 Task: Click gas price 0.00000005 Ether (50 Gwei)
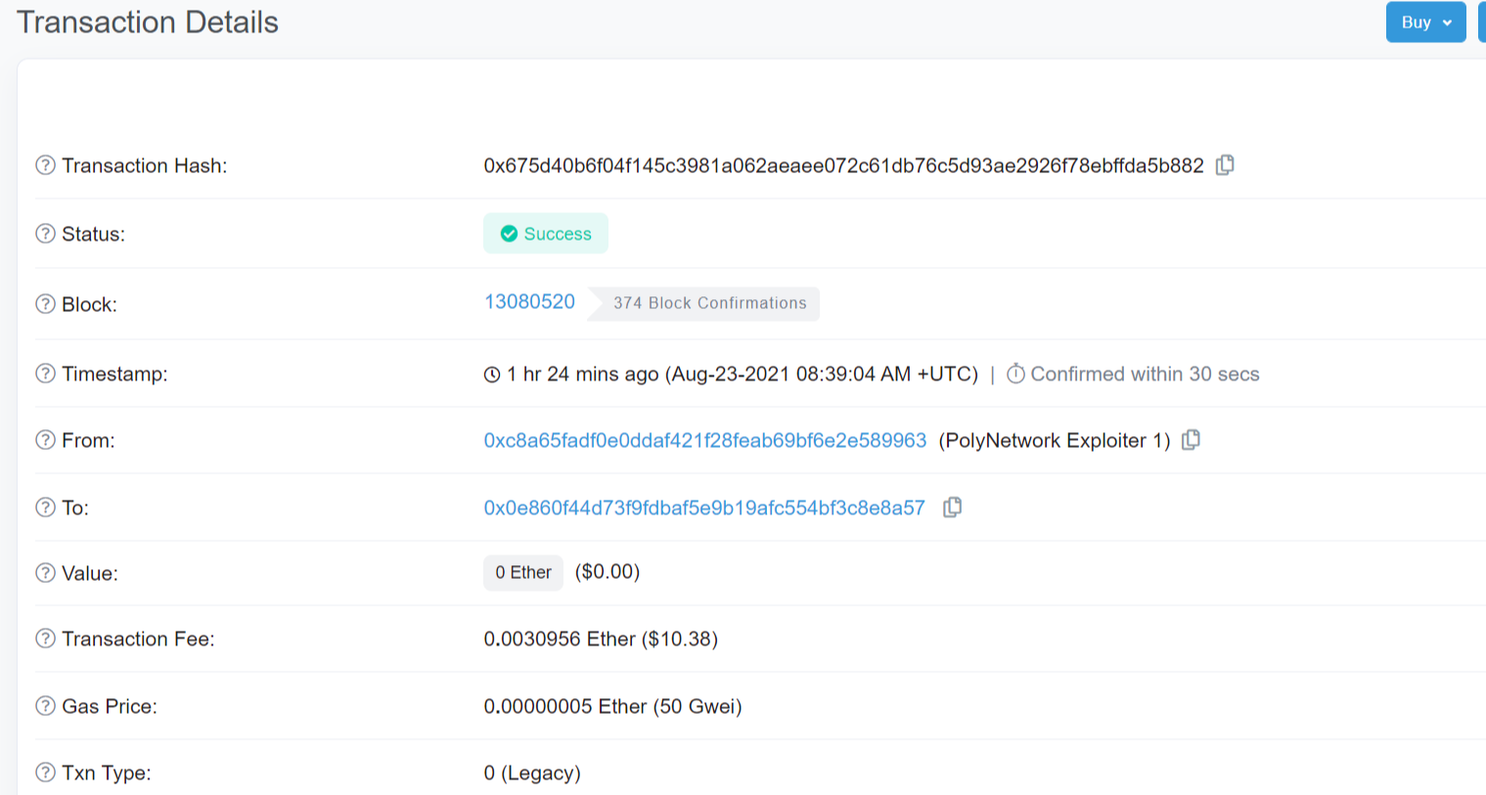coord(612,706)
